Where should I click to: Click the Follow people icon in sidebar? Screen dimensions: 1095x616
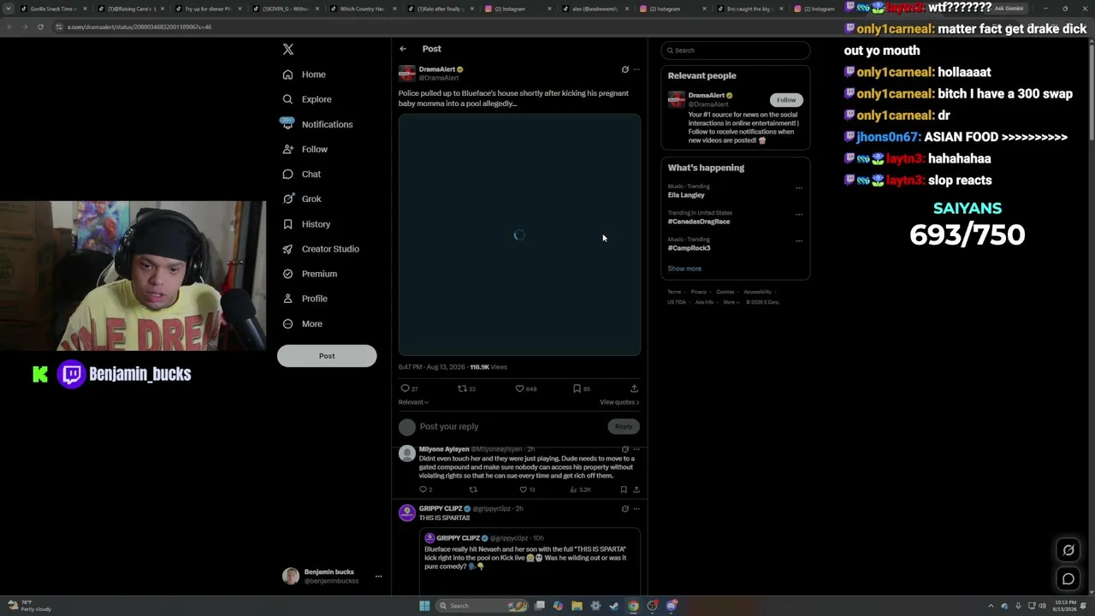(287, 149)
